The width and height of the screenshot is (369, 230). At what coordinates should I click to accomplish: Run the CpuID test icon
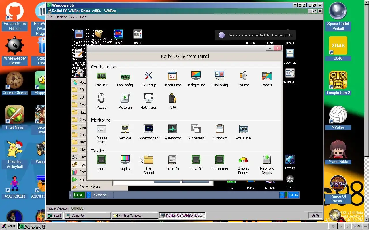101,160
